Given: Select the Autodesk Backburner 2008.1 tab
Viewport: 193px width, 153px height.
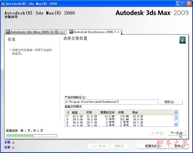Looking at the screenshot, I should [94, 32].
